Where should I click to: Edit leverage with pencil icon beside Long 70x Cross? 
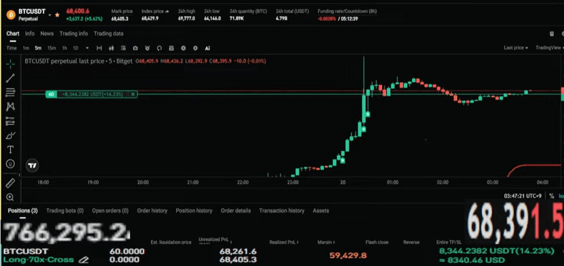pos(84,259)
